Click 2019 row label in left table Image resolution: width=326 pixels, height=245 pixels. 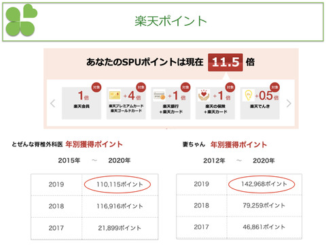56,184
